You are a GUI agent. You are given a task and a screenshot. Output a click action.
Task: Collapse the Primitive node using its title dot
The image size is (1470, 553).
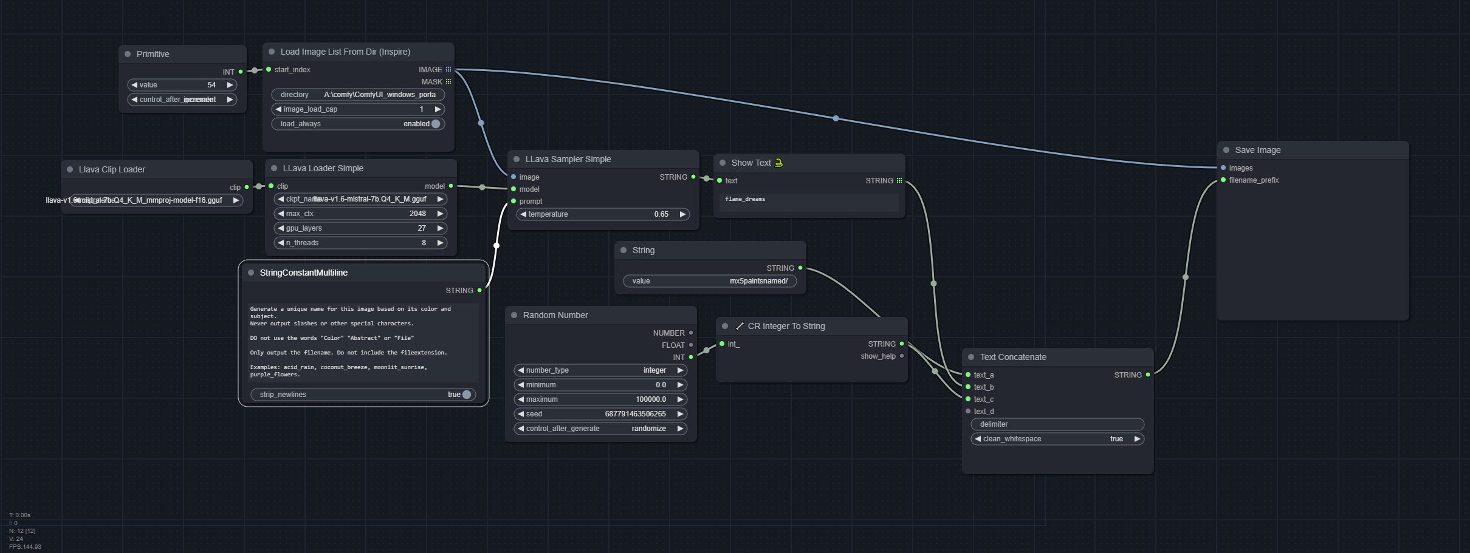128,54
